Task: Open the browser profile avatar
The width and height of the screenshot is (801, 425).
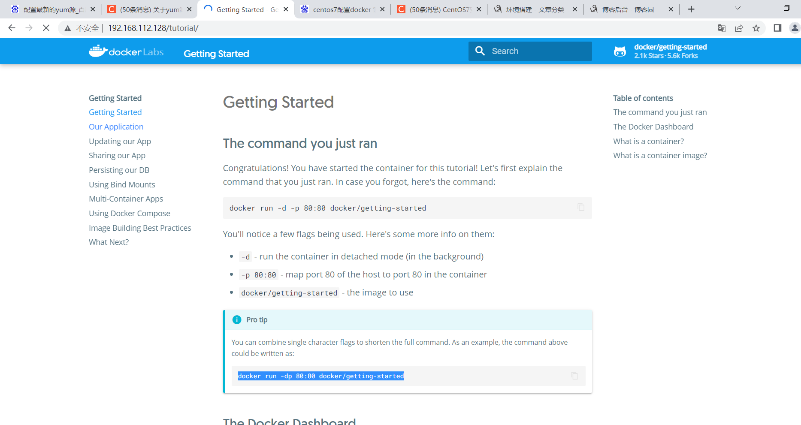Action: [x=795, y=28]
